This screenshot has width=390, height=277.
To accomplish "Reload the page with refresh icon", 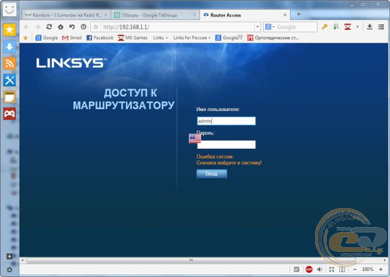I will pyautogui.click(x=49, y=27).
